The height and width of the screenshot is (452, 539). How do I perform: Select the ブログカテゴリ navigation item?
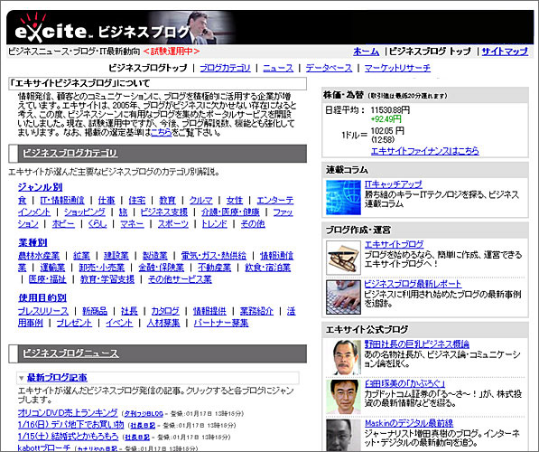pos(225,68)
